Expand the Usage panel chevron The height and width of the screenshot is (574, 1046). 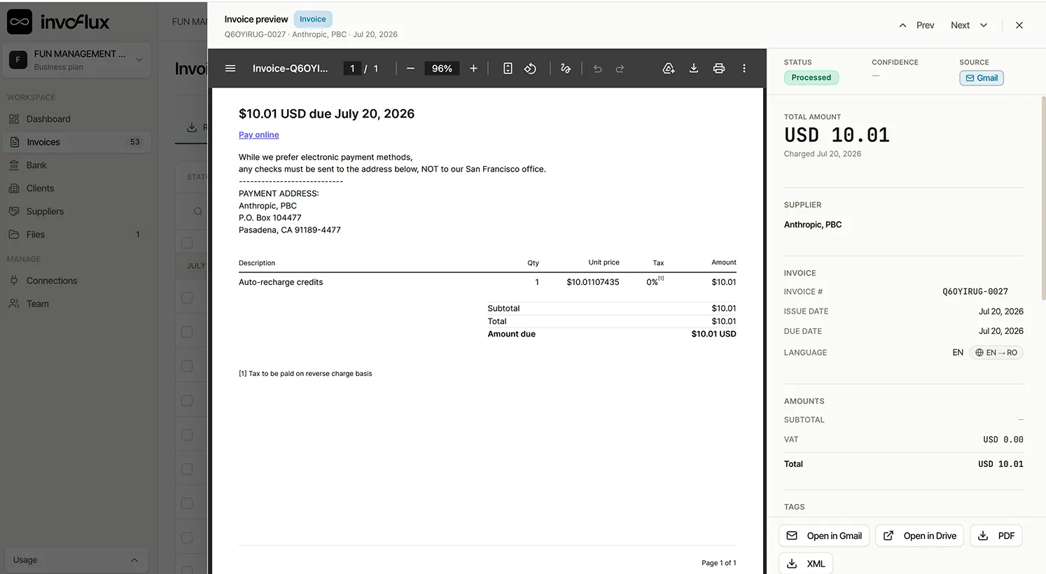tap(134, 560)
